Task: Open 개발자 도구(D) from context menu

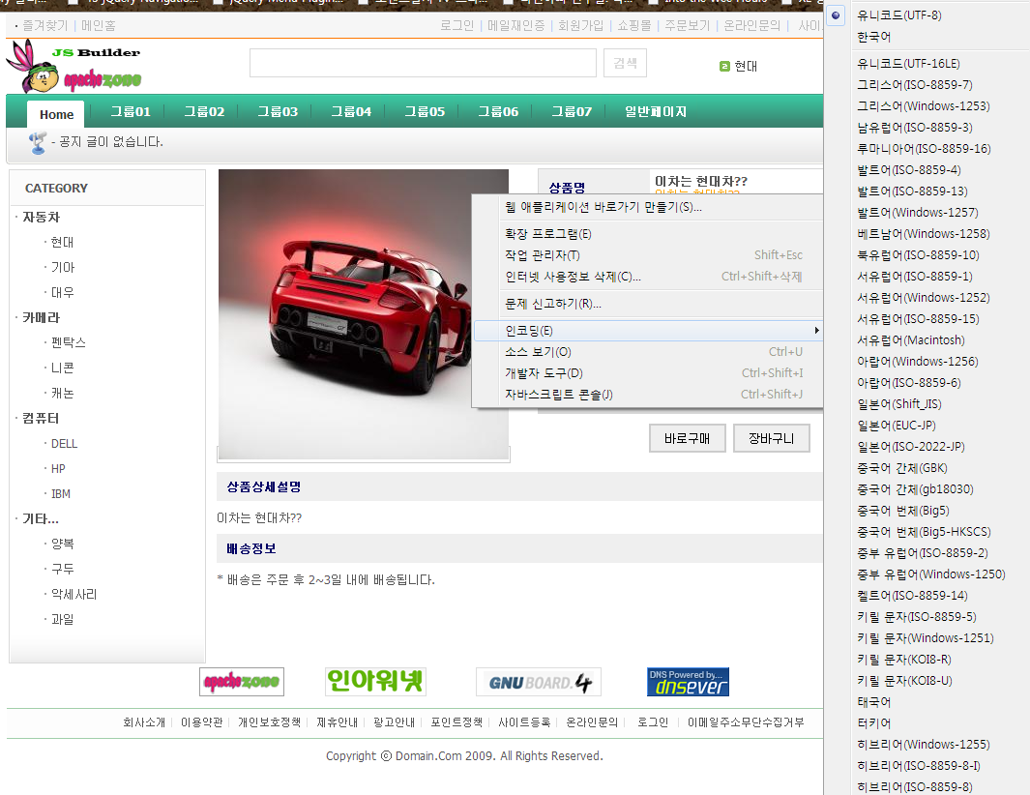Action: pyautogui.click(x=544, y=373)
